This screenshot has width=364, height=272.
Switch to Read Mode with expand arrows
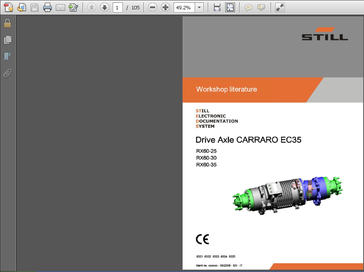pyautogui.click(x=280, y=7)
